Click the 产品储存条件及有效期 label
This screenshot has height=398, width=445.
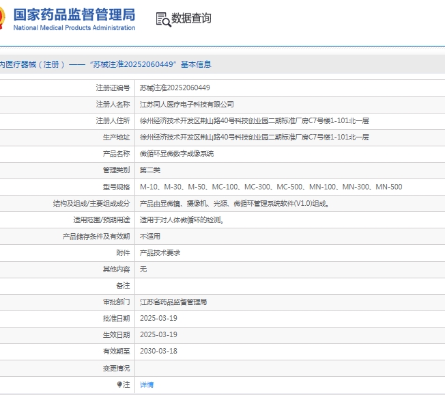click(96, 236)
